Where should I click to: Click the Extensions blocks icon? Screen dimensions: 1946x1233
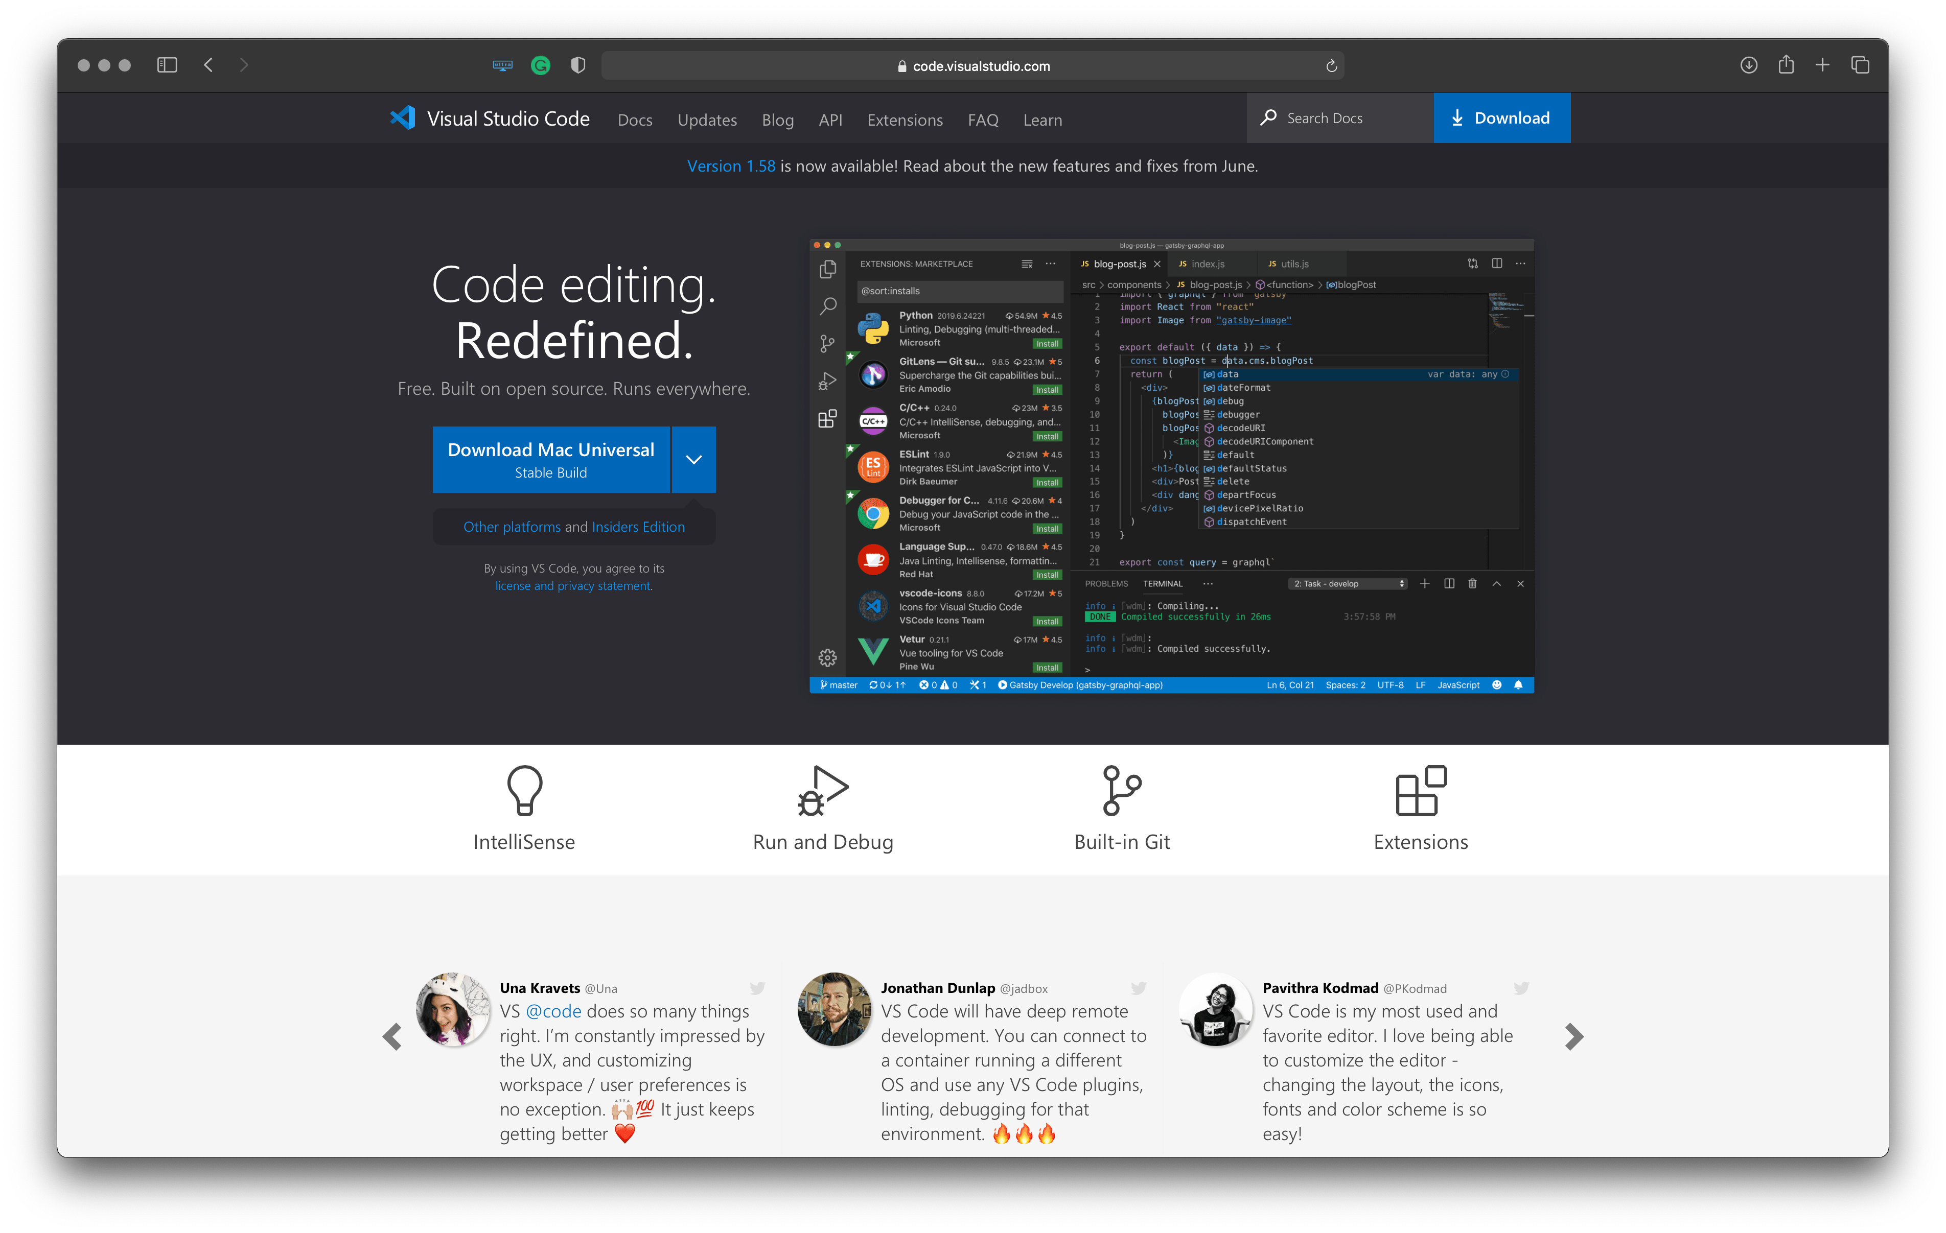point(1421,790)
